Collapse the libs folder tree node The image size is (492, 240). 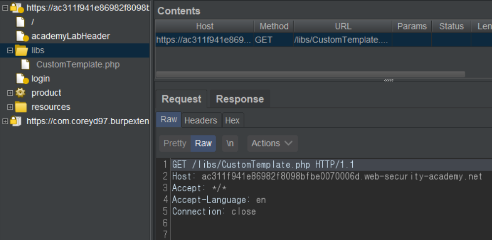point(10,50)
